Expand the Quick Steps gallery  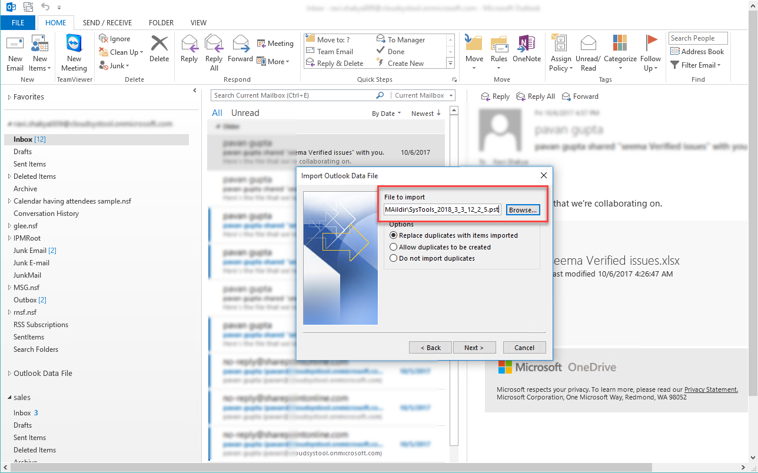[x=451, y=64]
